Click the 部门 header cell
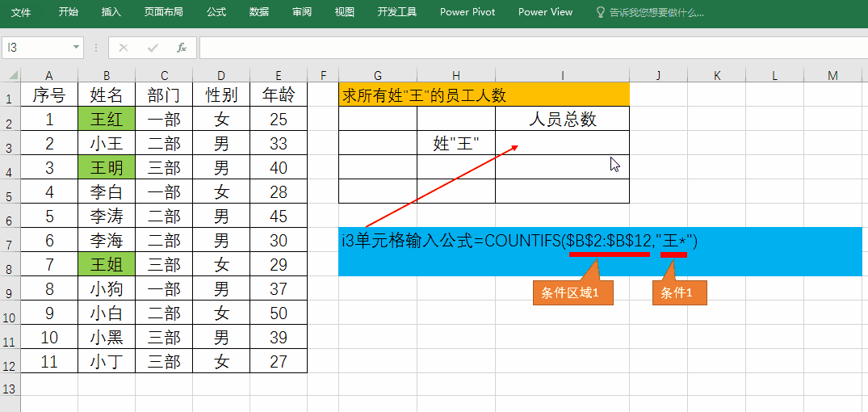This screenshot has width=868, height=412. [164, 95]
